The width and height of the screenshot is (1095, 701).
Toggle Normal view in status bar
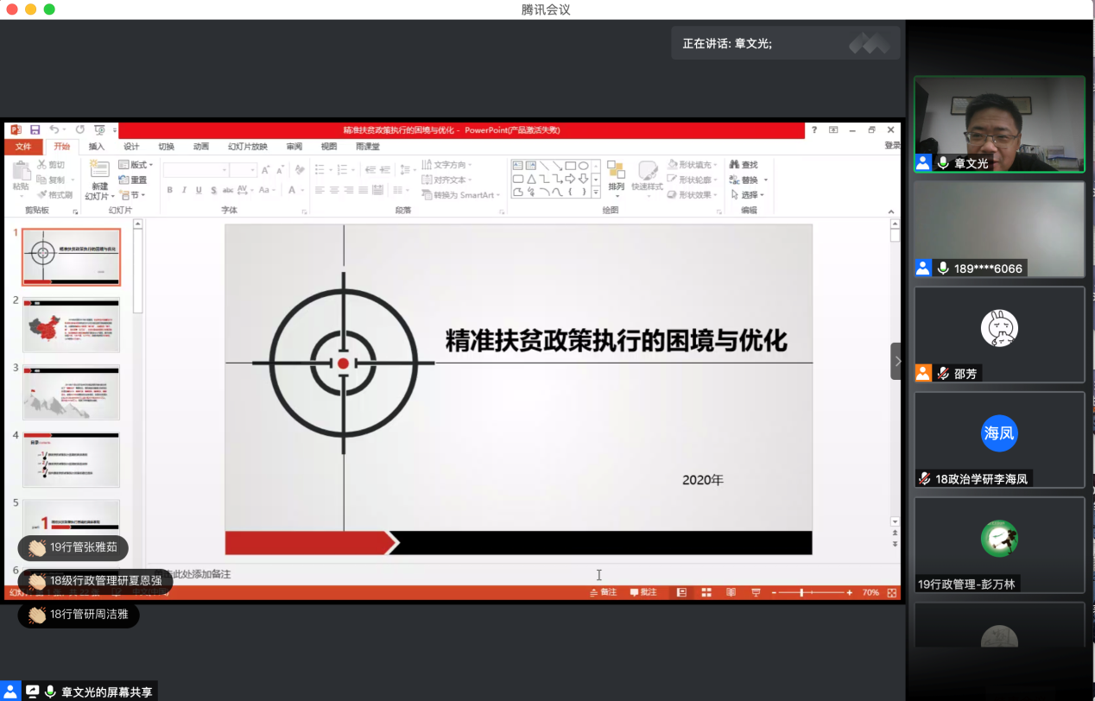click(681, 592)
